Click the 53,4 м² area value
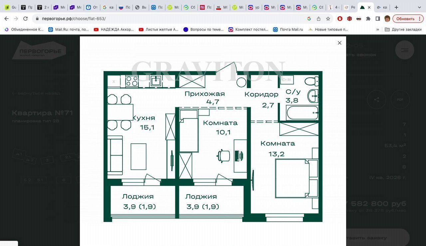This screenshot has width=426, height=246. point(395,146)
